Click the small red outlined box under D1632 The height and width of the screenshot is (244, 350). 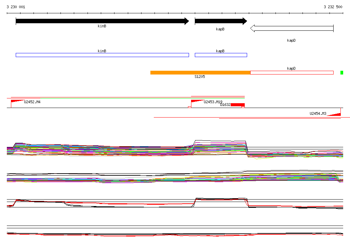(243, 107)
